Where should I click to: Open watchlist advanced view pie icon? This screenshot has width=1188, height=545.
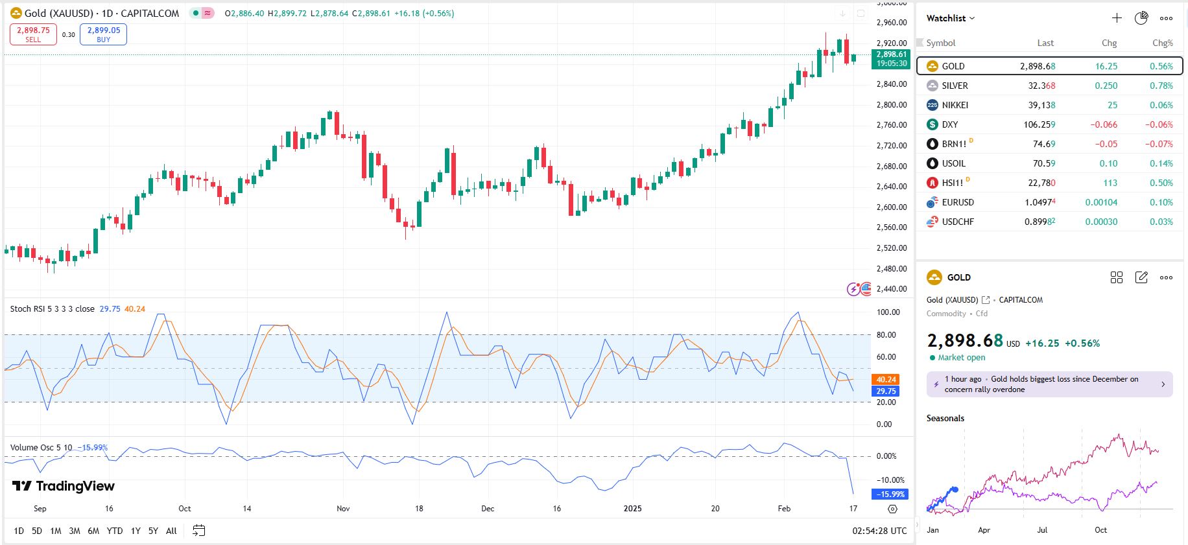point(1141,18)
